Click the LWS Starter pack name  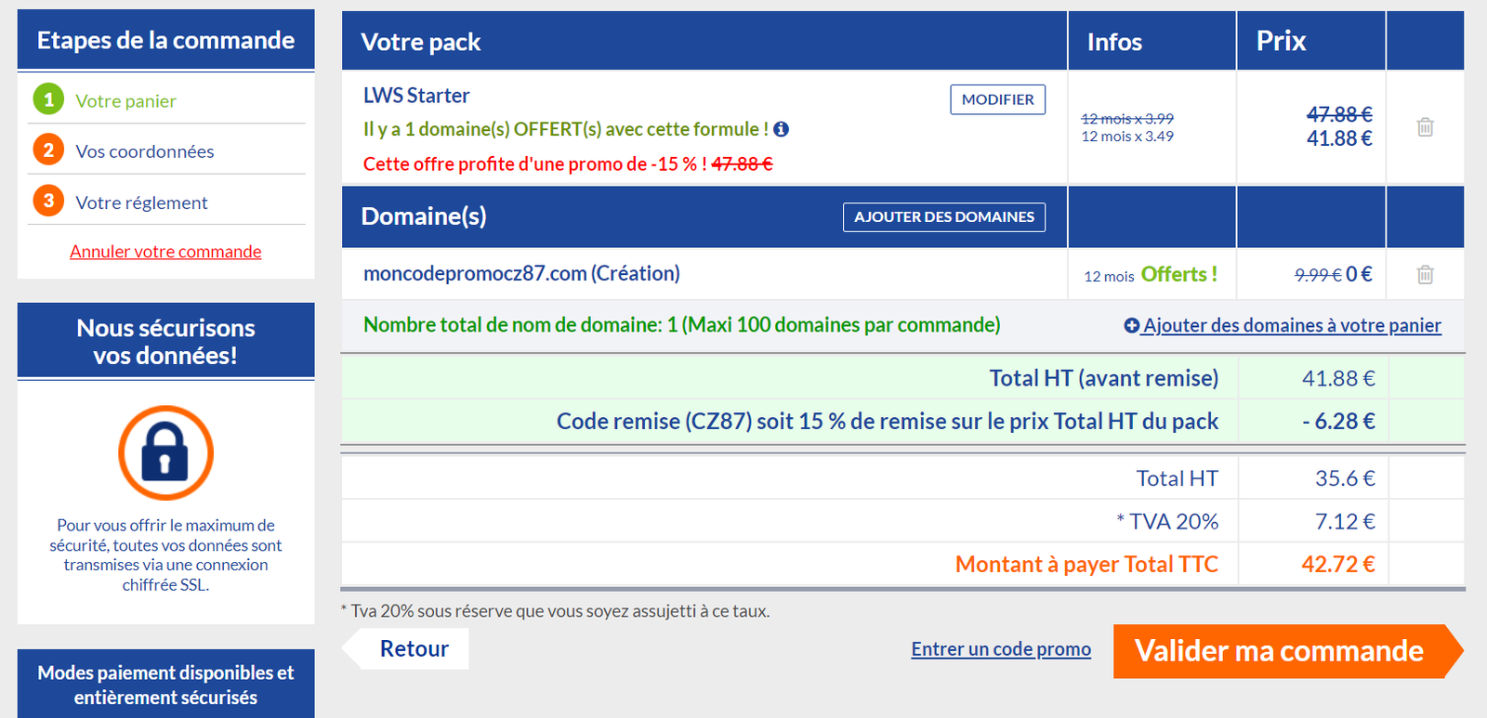pos(416,96)
